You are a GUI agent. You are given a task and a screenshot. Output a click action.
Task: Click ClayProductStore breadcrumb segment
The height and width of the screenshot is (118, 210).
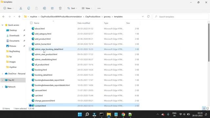(93, 17)
